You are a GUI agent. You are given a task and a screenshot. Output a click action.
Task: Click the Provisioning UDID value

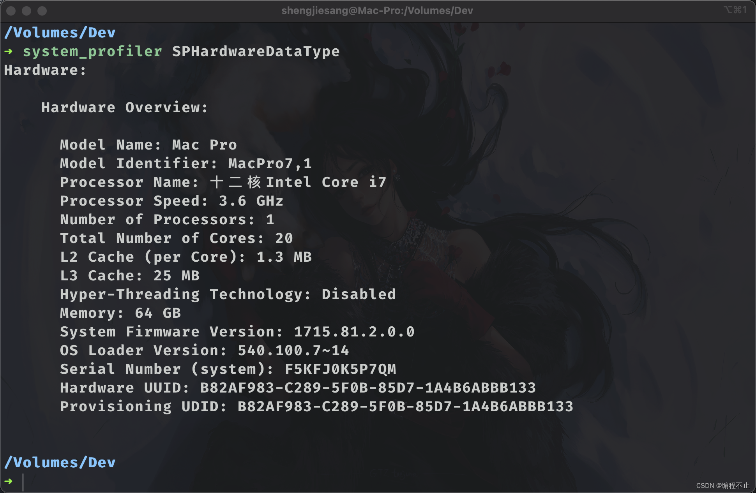click(405, 407)
